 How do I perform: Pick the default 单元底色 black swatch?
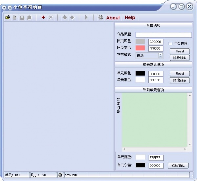click(140, 73)
